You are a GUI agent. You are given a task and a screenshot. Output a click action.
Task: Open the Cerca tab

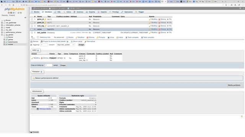click(x=67, y=12)
